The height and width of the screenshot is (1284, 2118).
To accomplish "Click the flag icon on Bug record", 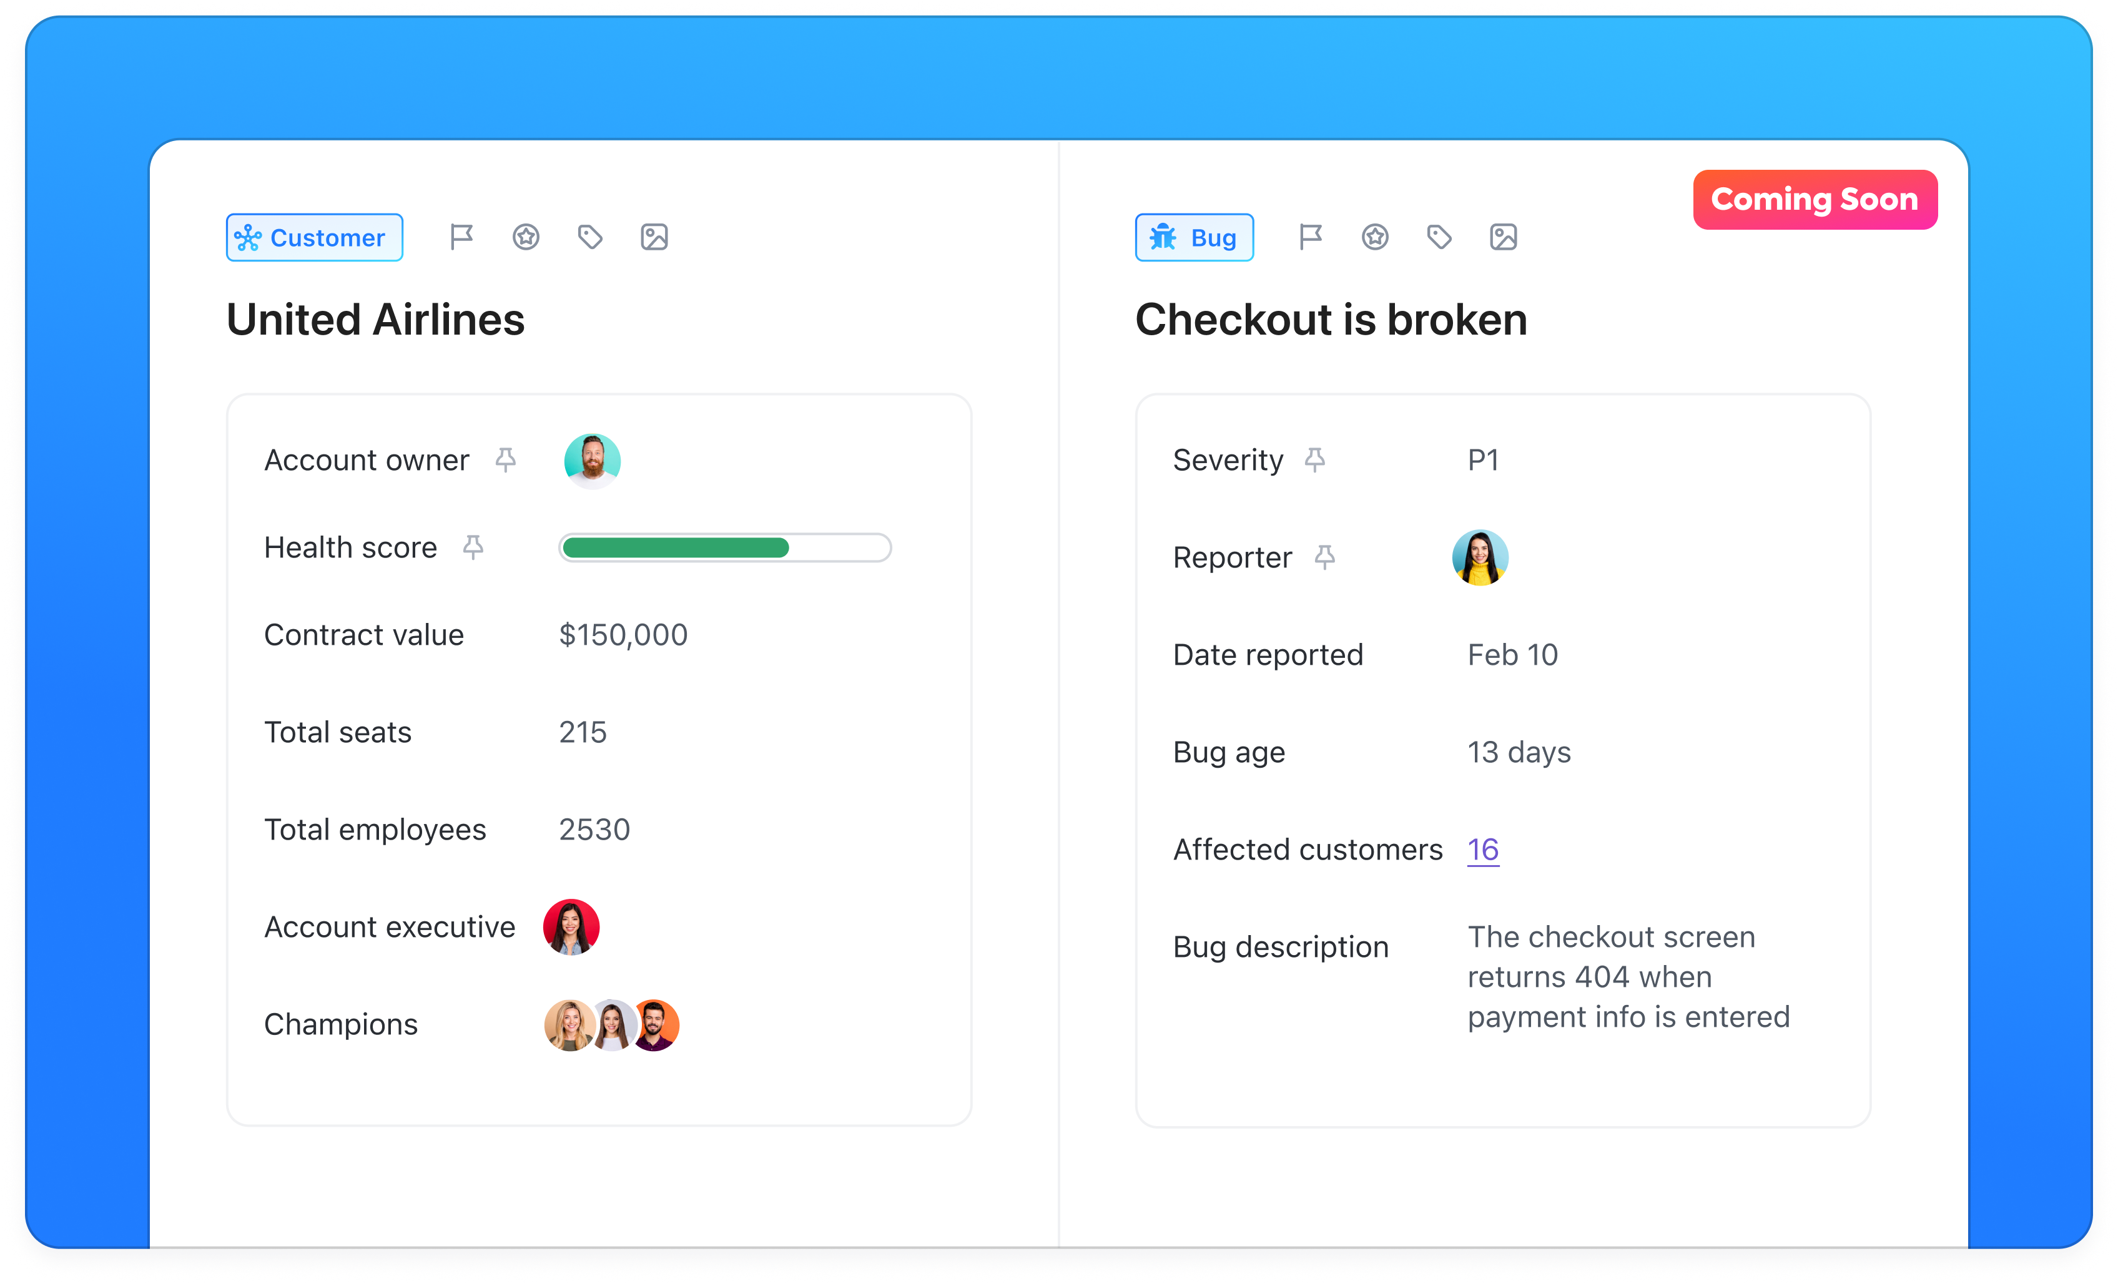I will 1309,236.
